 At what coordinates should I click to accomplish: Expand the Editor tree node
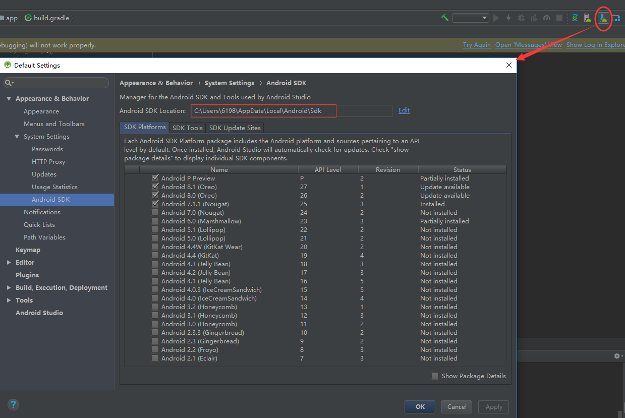[x=9, y=262]
